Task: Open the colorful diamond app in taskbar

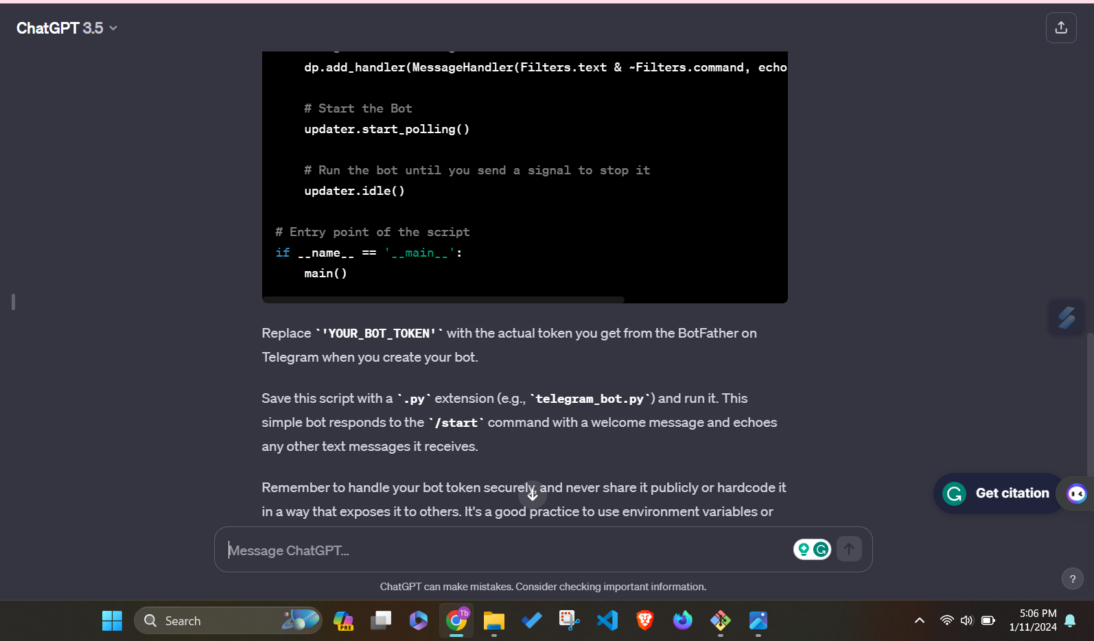Action: 721,621
